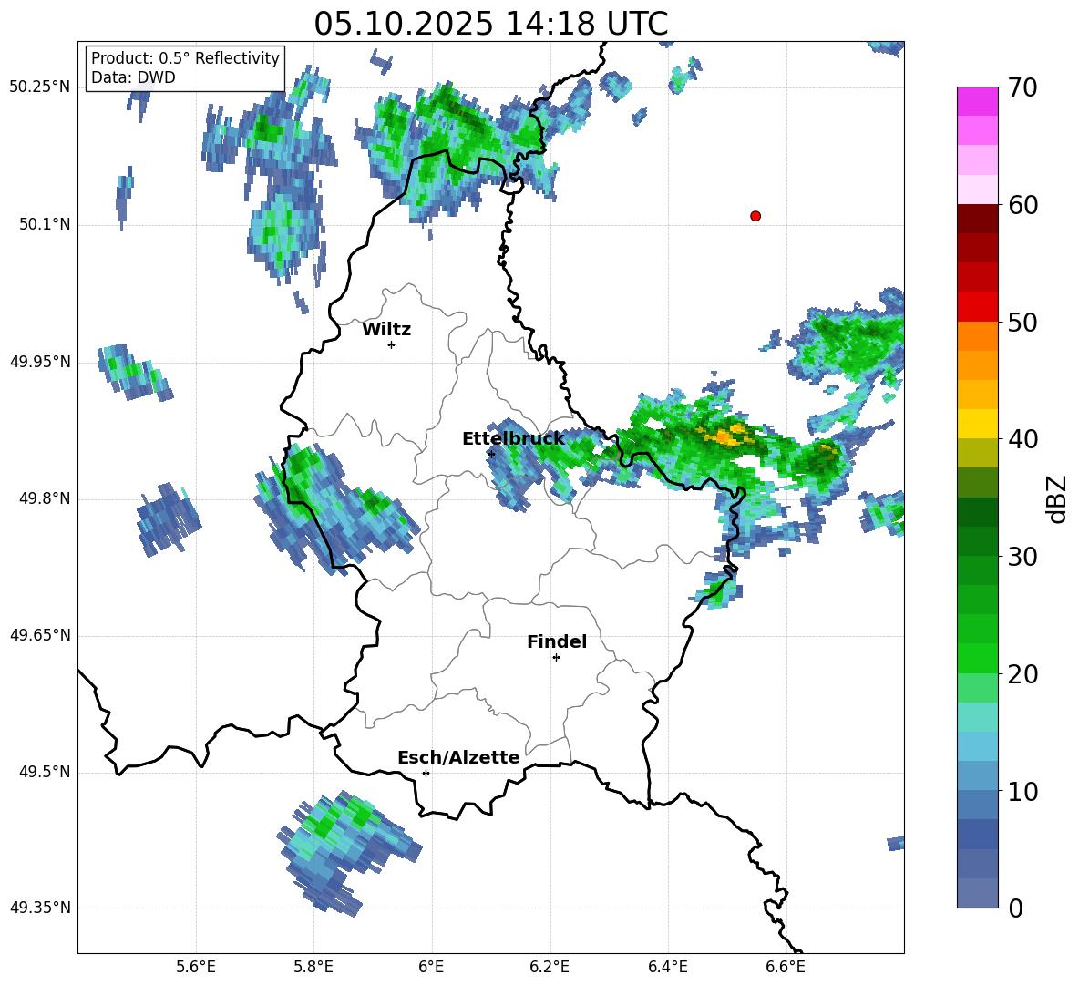Click the 5.8°E longitude label
This screenshot has height=985, width=1079.
point(313,967)
